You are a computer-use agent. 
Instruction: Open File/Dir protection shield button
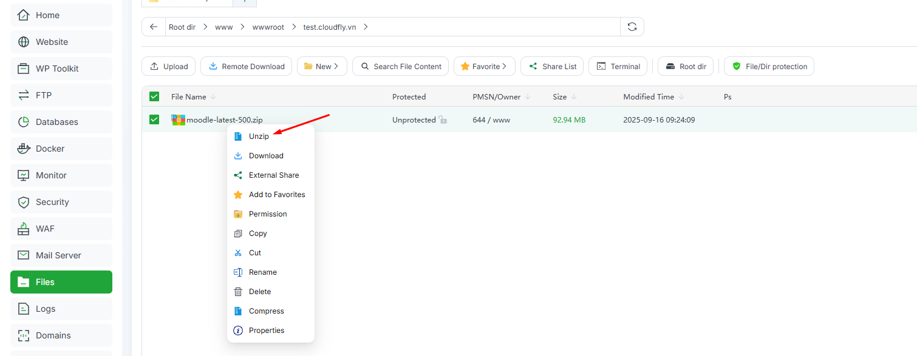coord(769,67)
